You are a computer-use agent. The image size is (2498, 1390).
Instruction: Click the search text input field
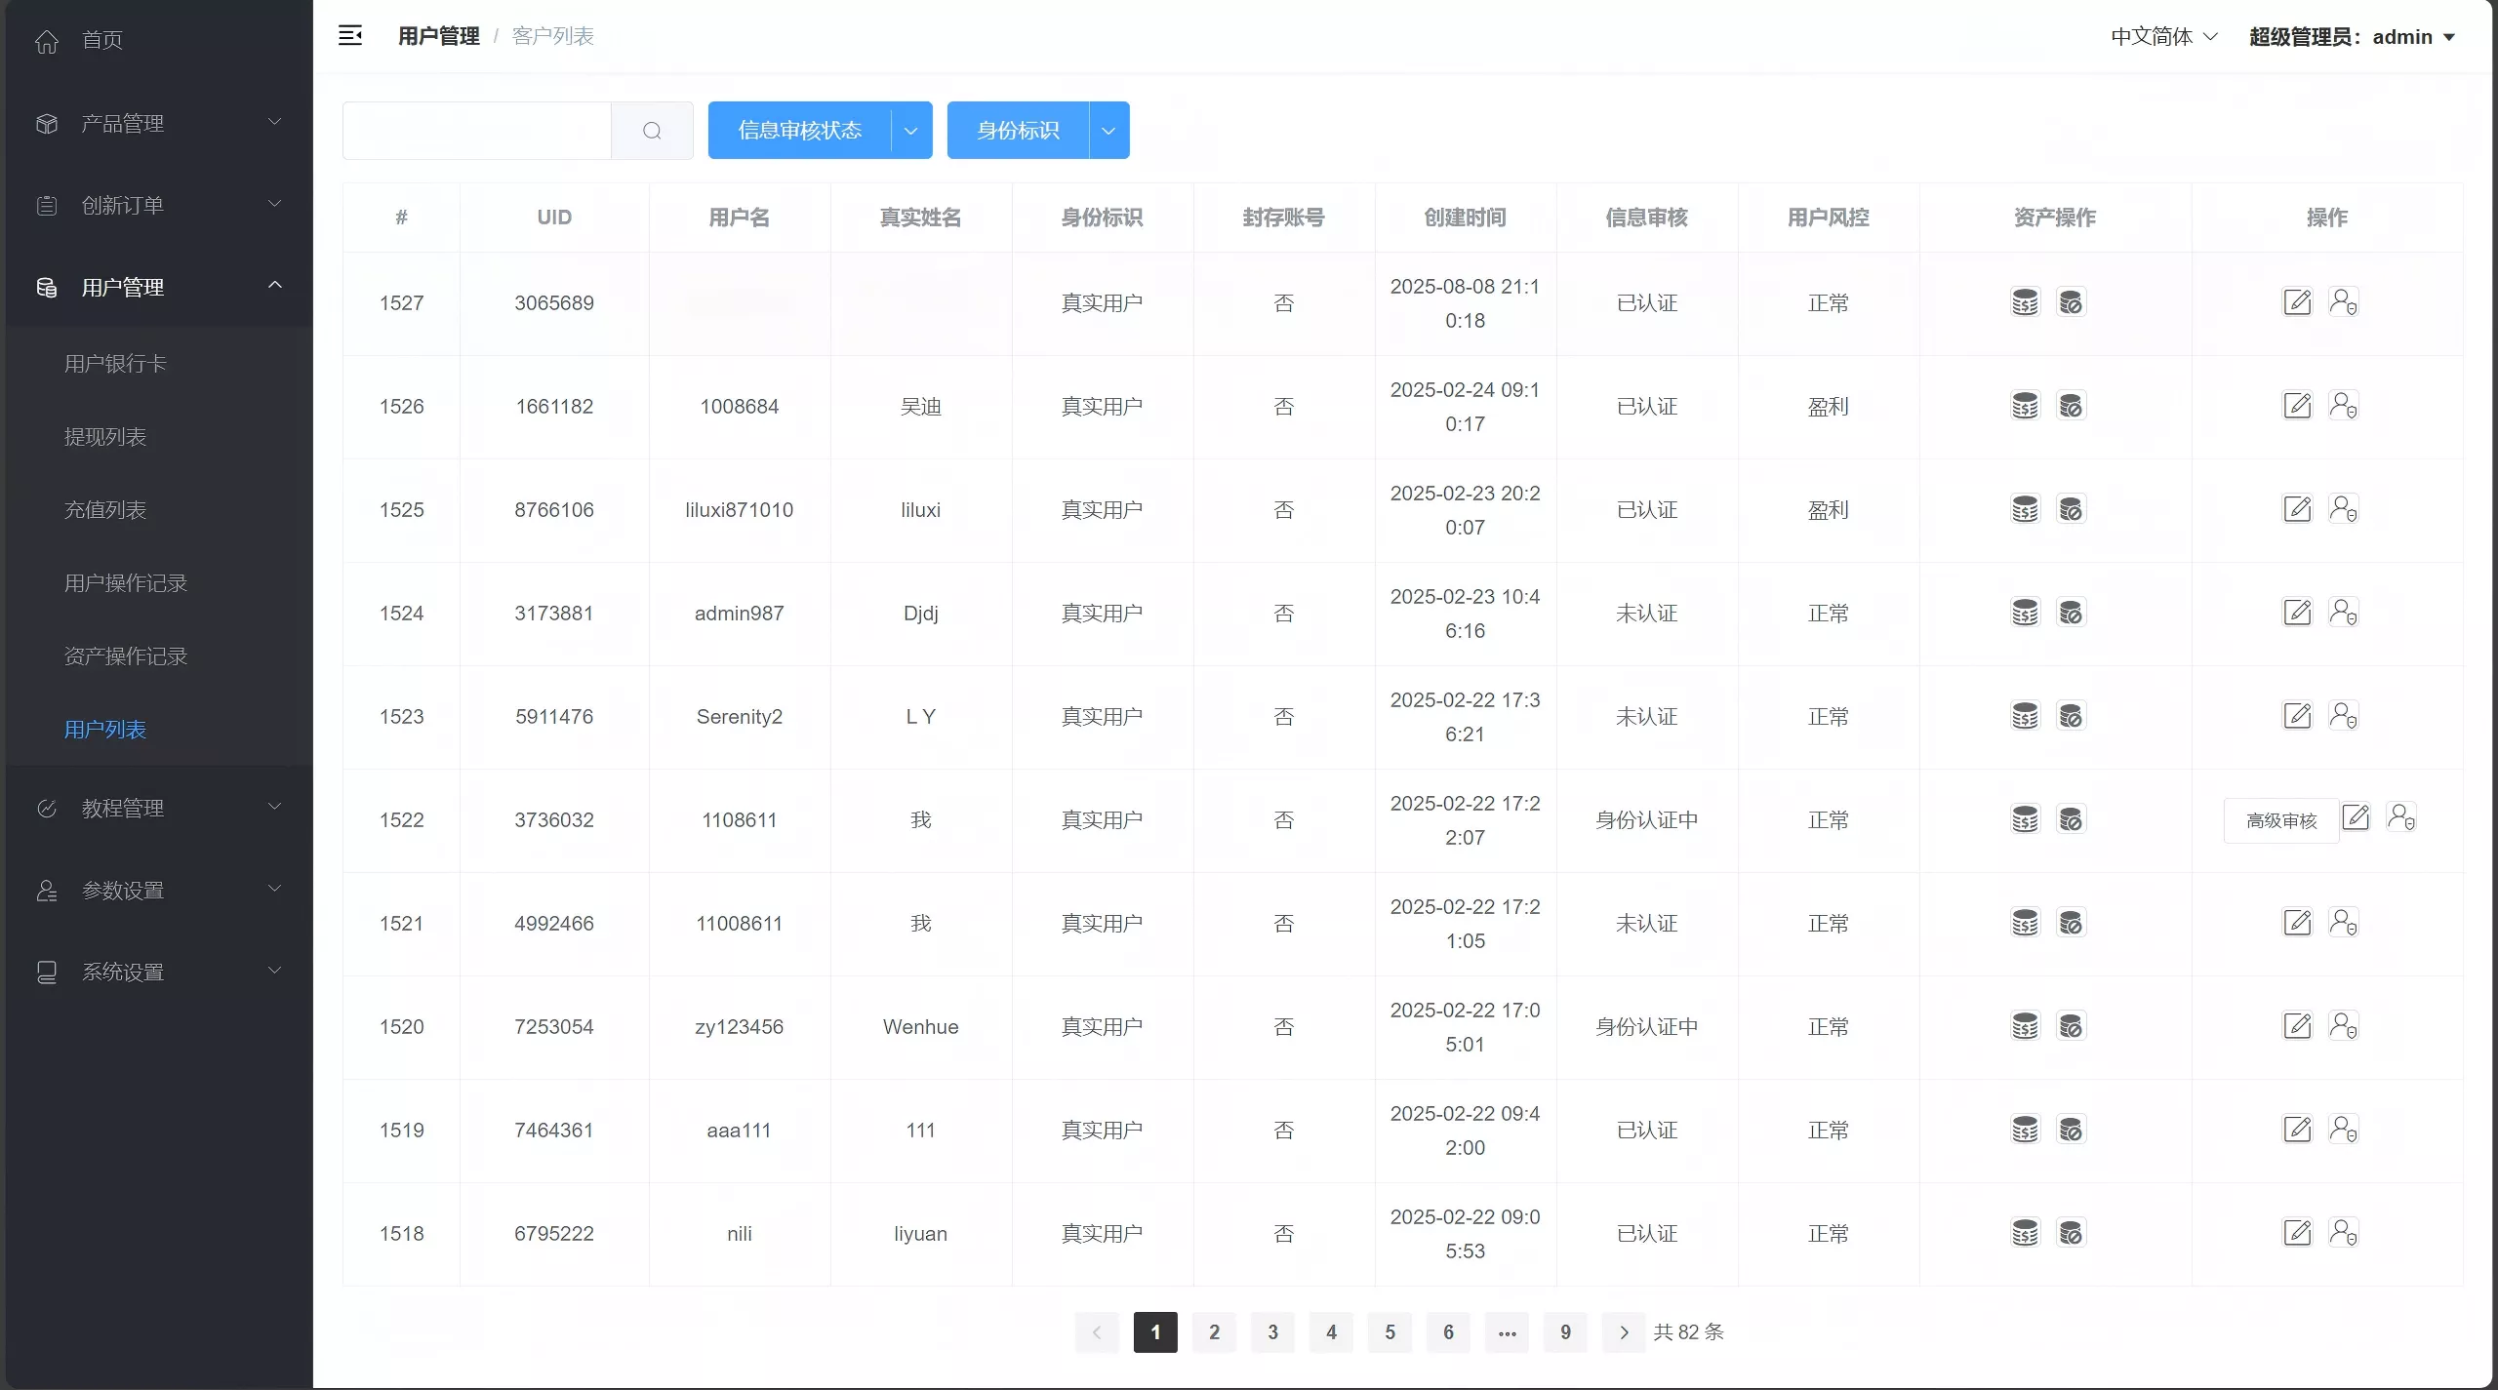tap(477, 131)
